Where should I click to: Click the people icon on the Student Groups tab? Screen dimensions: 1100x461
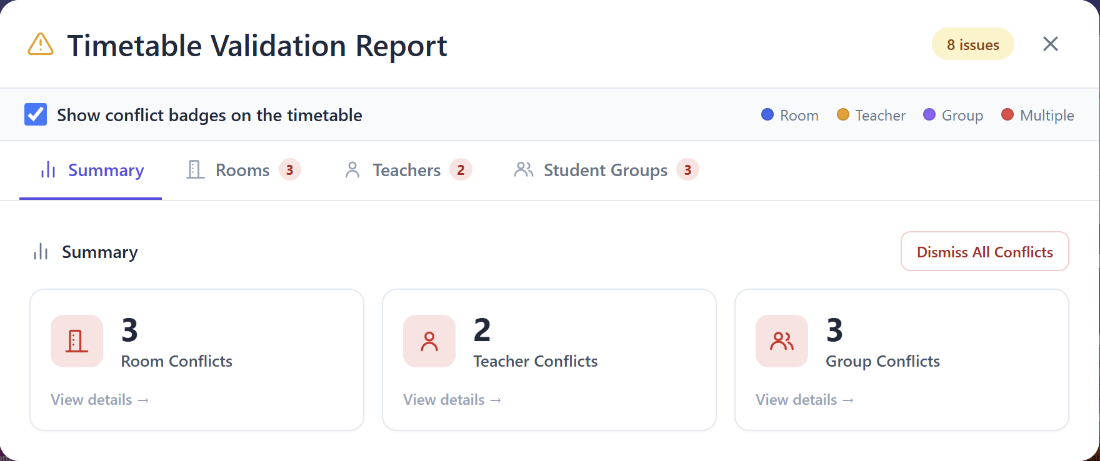click(x=524, y=169)
